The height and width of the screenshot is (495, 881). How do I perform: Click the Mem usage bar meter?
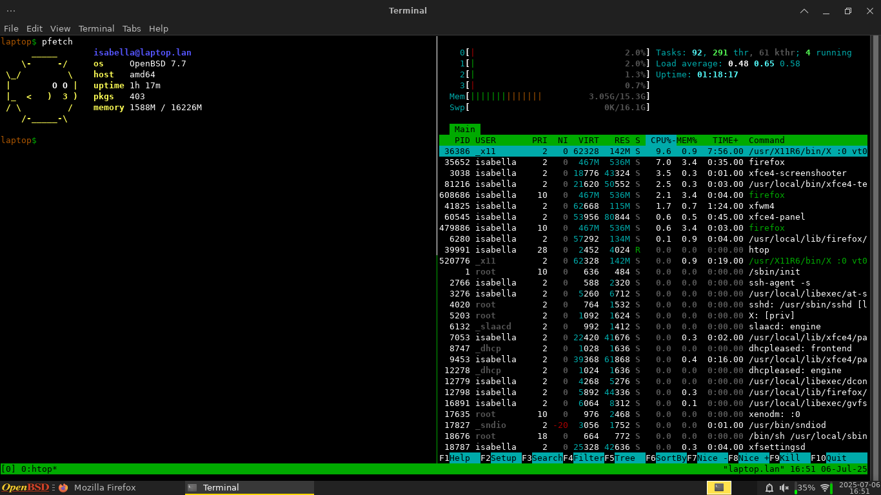550,96
